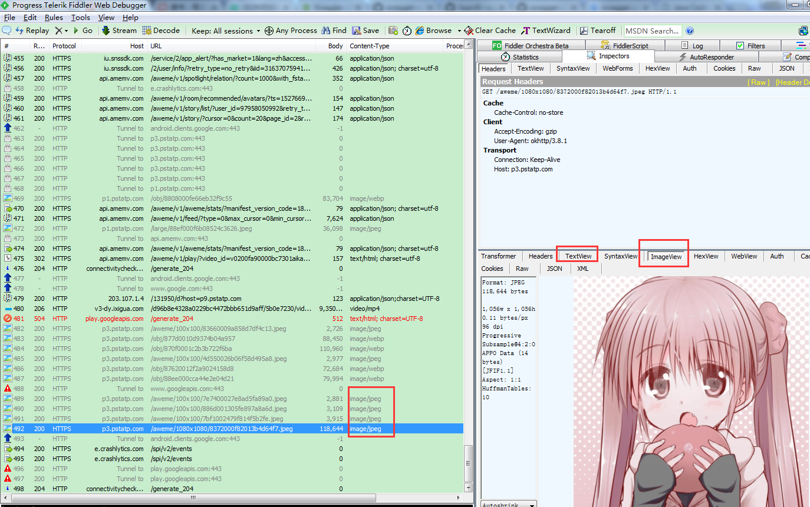Image resolution: width=810 pixels, height=507 pixels.
Task: Select the response TextView tab
Action: (578, 256)
